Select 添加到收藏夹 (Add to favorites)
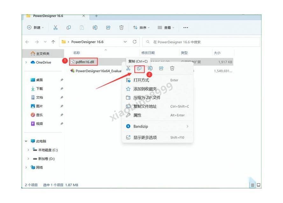 coord(157,89)
